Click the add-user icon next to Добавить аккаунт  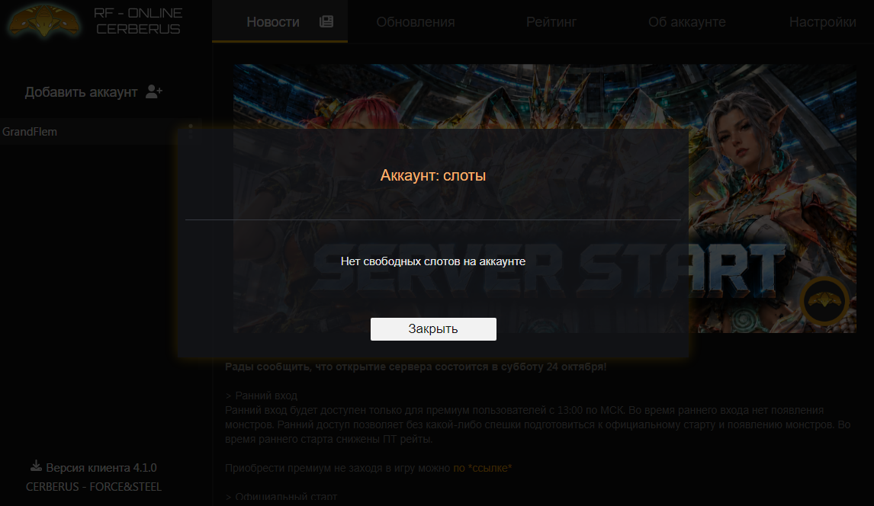point(154,91)
